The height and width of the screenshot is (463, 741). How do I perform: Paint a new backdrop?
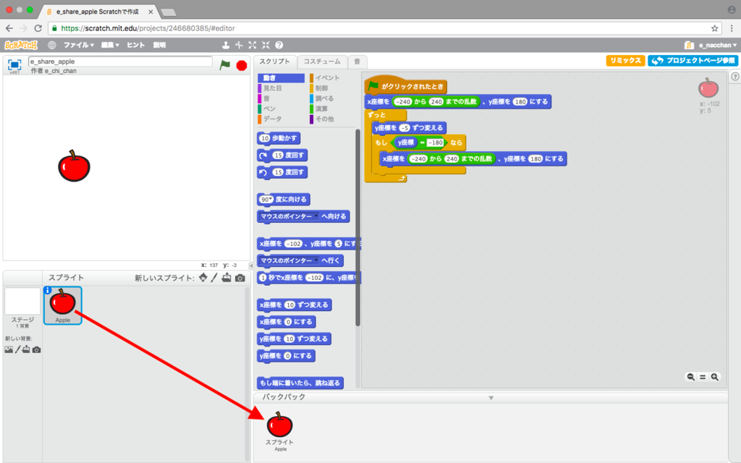(x=17, y=349)
